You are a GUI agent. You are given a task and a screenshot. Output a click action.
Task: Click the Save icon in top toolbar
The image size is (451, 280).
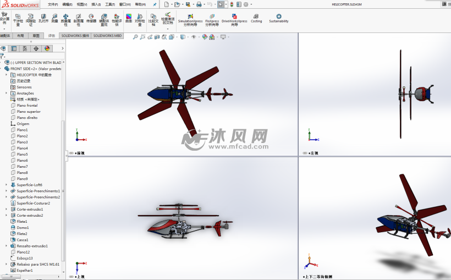tap(188, 4)
